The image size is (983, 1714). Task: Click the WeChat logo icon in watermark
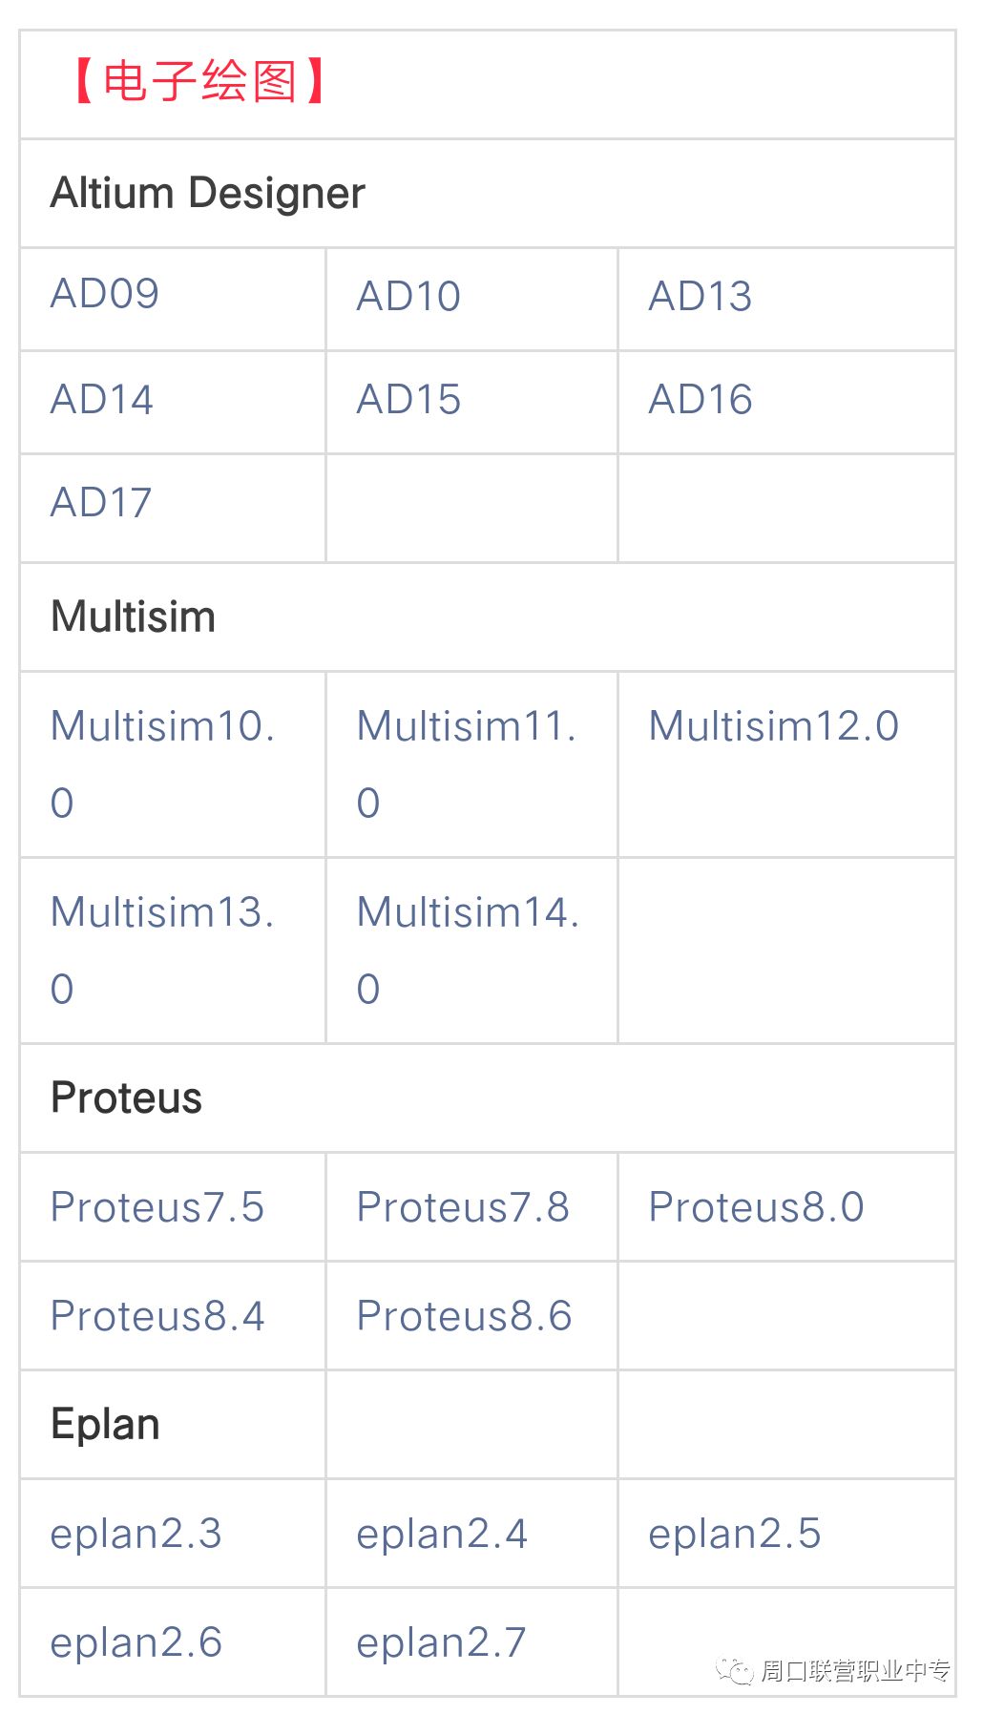(x=735, y=1671)
